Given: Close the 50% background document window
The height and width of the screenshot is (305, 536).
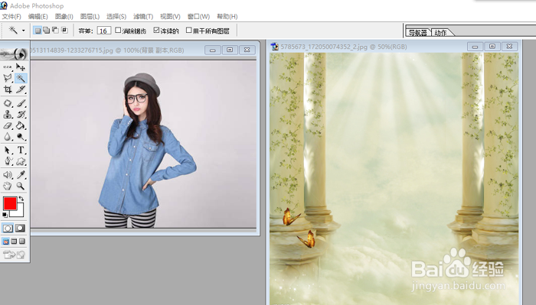Looking at the screenshot, I should [x=509, y=47].
